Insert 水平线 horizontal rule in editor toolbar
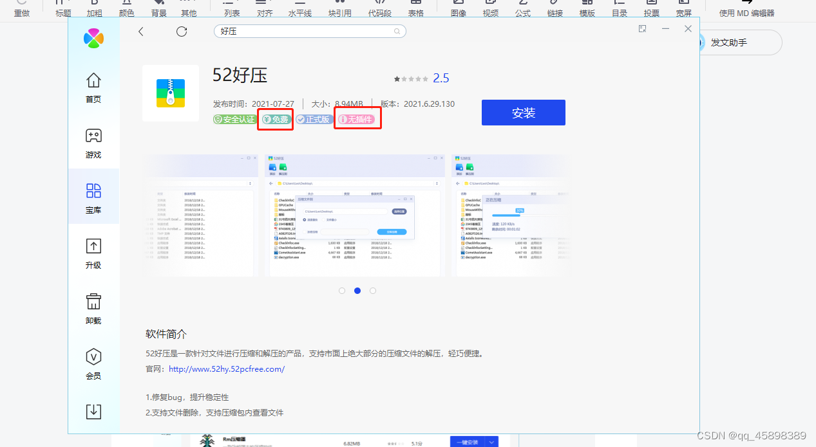Viewport: 816px width, 447px height. point(299,9)
